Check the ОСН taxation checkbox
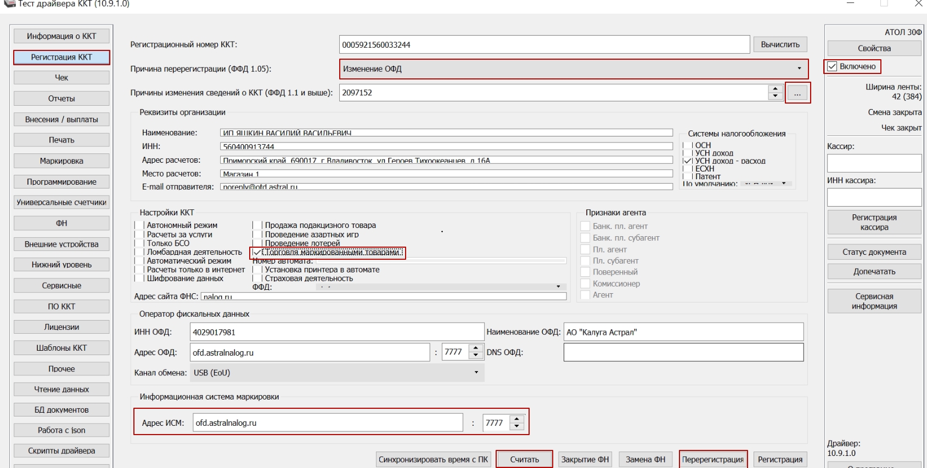This screenshot has height=468, width=927. coord(688,145)
